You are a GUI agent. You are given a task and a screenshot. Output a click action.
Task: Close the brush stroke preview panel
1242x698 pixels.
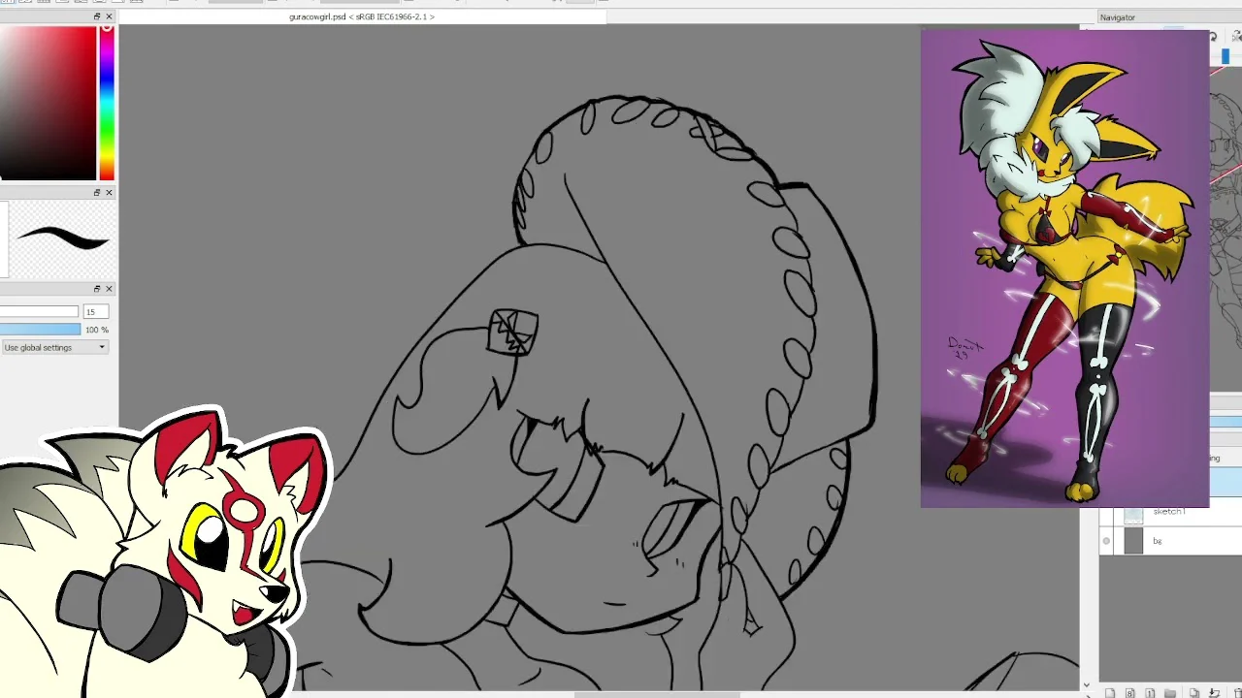109,192
